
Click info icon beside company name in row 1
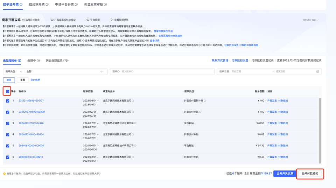pos(133,100)
